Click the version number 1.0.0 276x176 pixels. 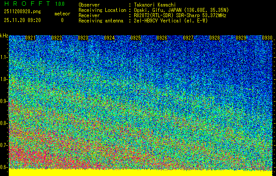[x=60, y=4]
